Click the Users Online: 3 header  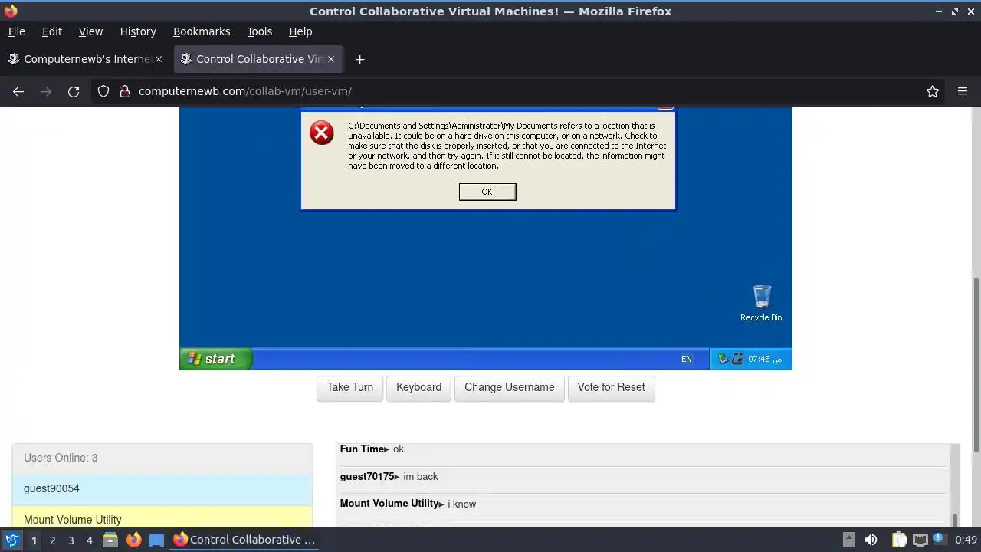point(162,458)
